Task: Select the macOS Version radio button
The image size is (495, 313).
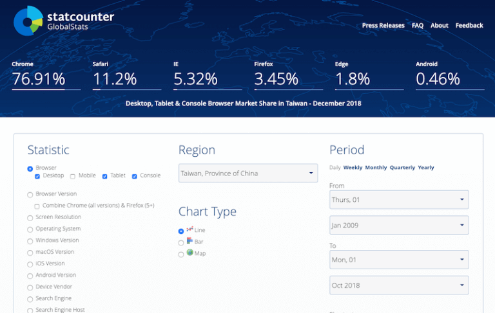Action: click(x=30, y=253)
